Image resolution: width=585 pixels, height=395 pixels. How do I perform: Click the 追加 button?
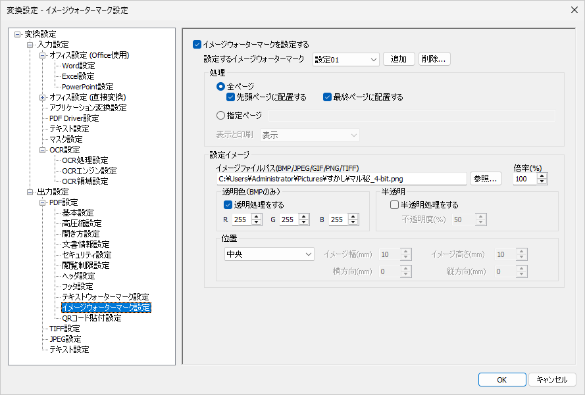(398, 59)
